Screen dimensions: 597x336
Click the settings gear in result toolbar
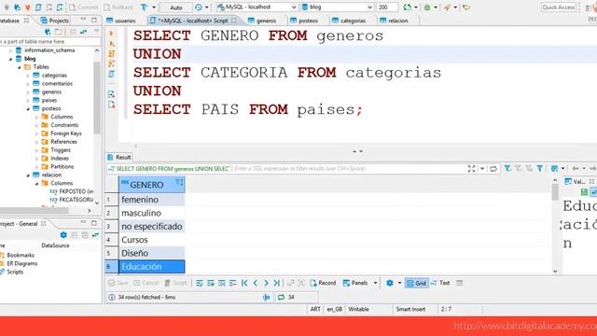pos(390,283)
